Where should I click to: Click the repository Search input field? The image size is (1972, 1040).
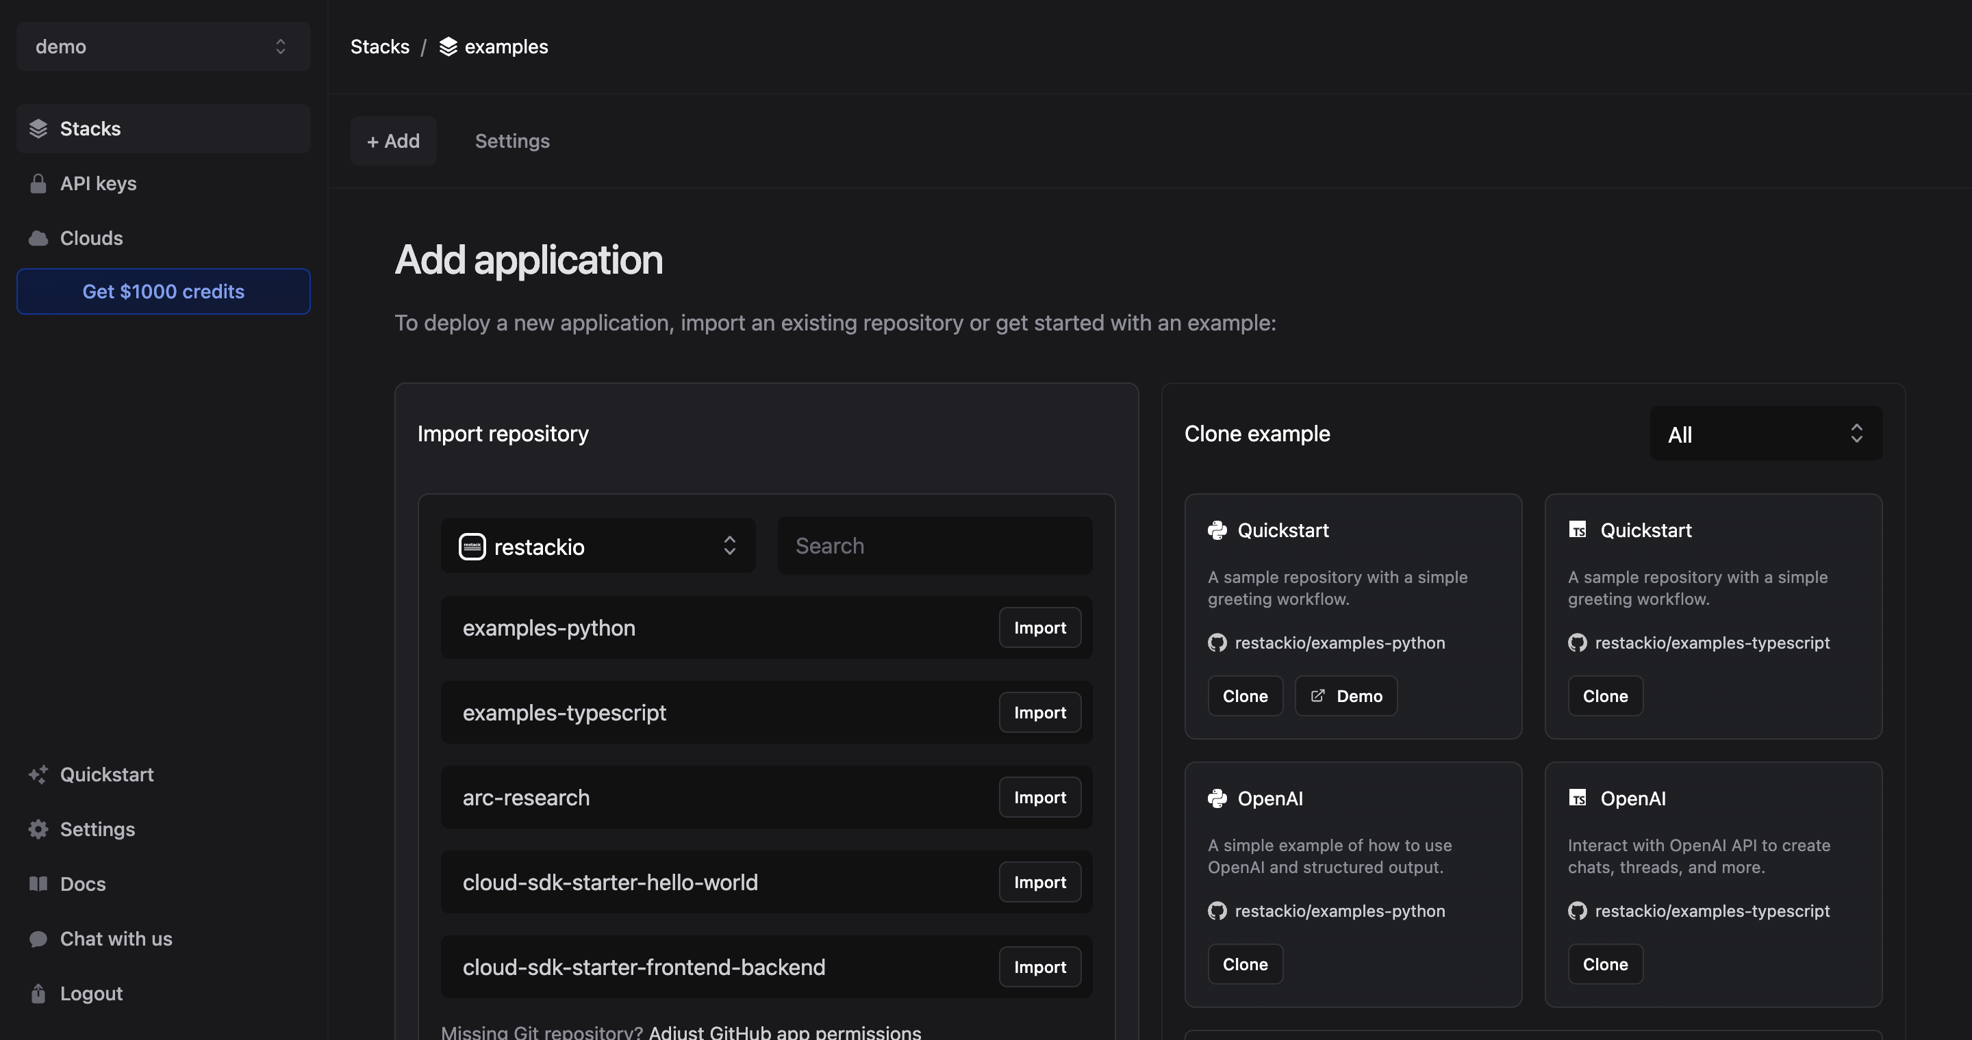click(x=935, y=546)
